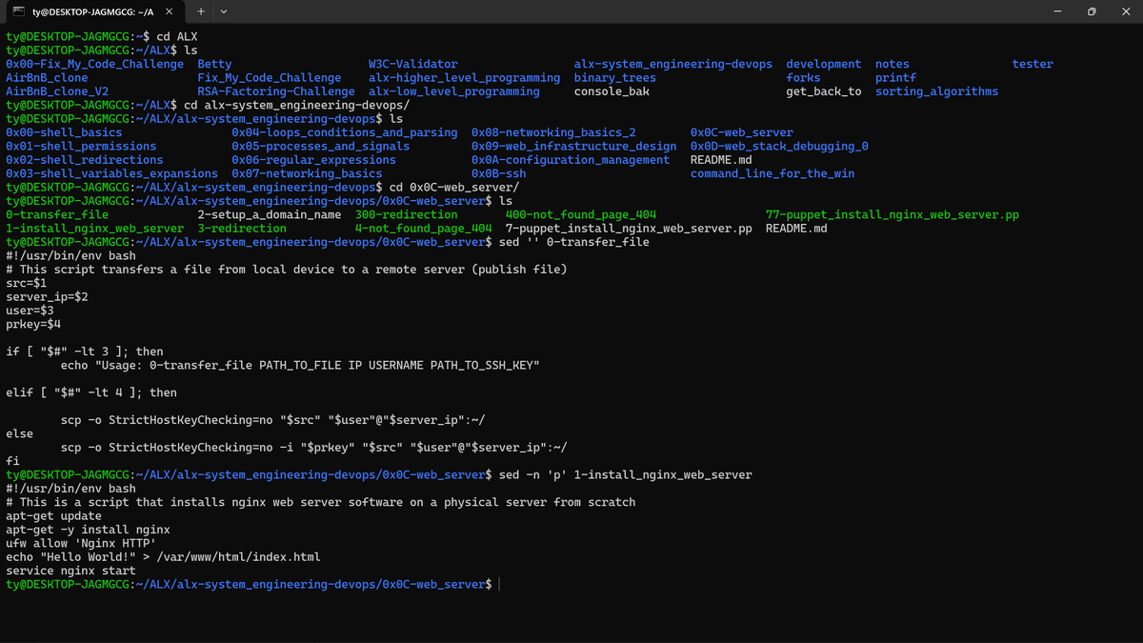Click the 'else' line in the script
The width and height of the screenshot is (1143, 643).
(x=19, y=434)
